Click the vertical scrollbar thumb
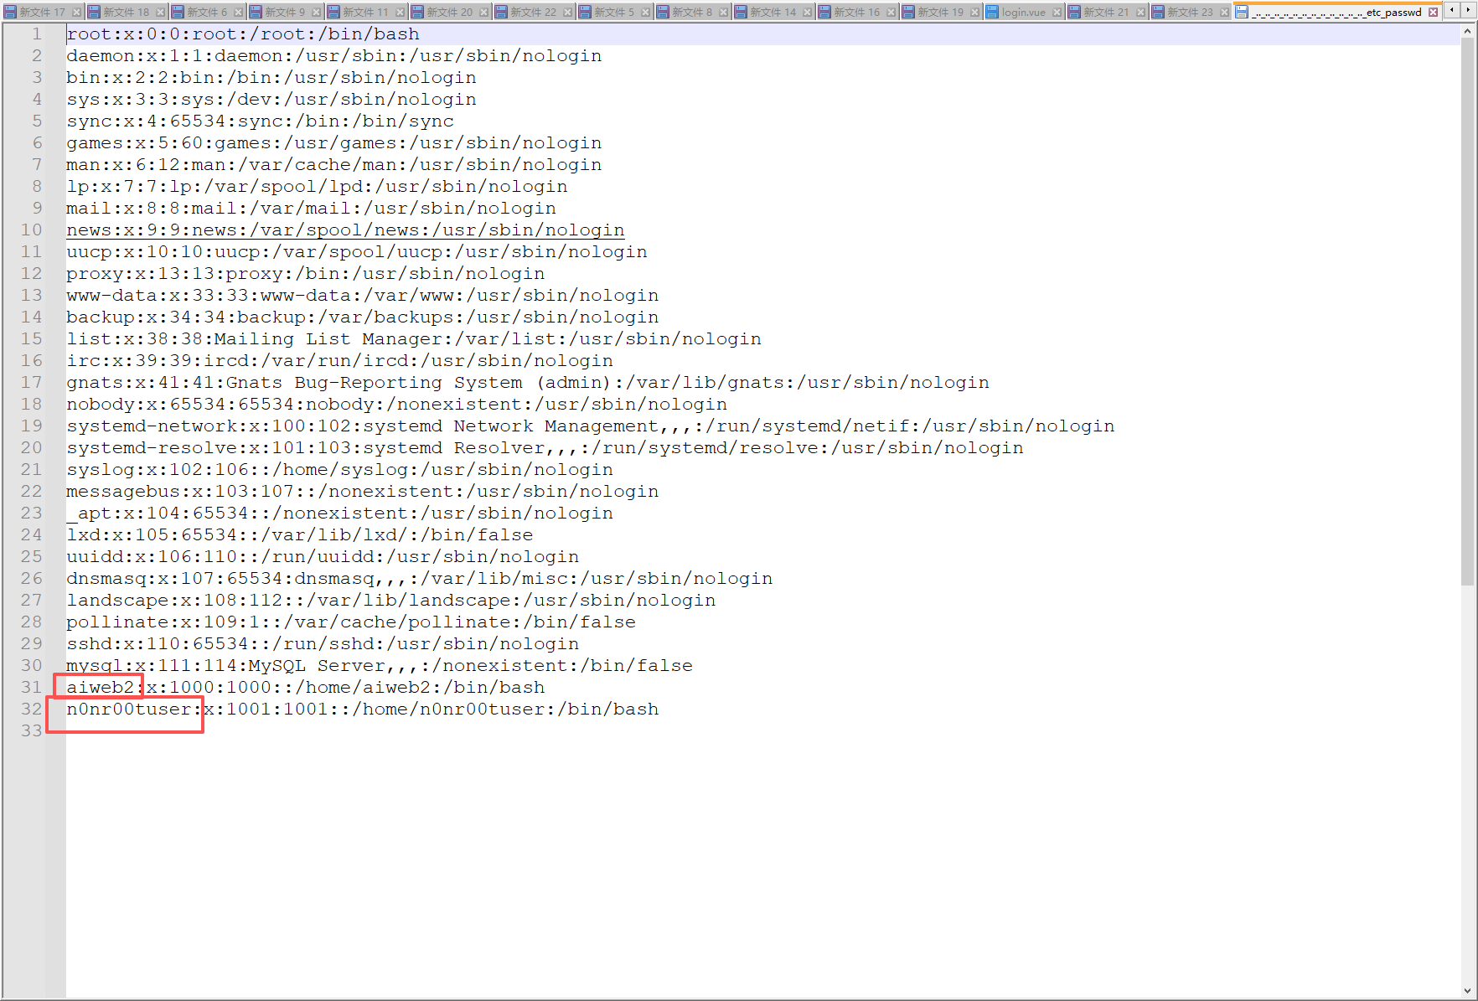The image size is (1478, 1001). pos(1467,310)
